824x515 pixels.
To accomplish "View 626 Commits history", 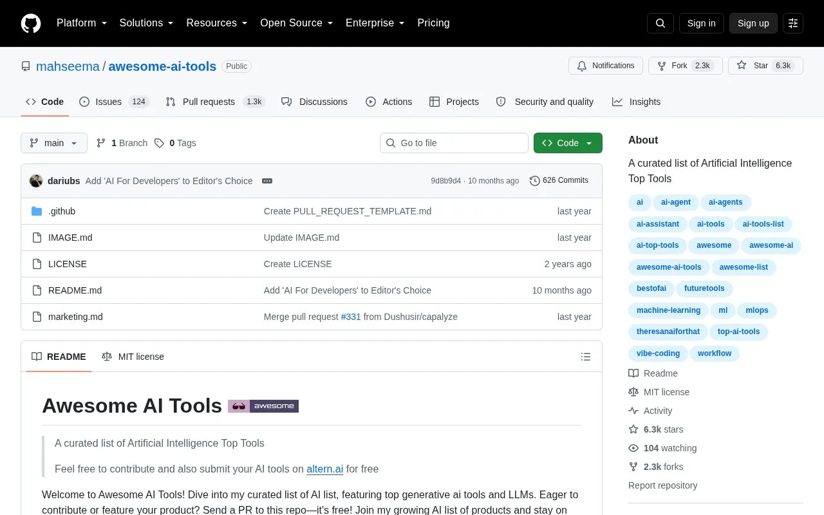I will (559, 181).
